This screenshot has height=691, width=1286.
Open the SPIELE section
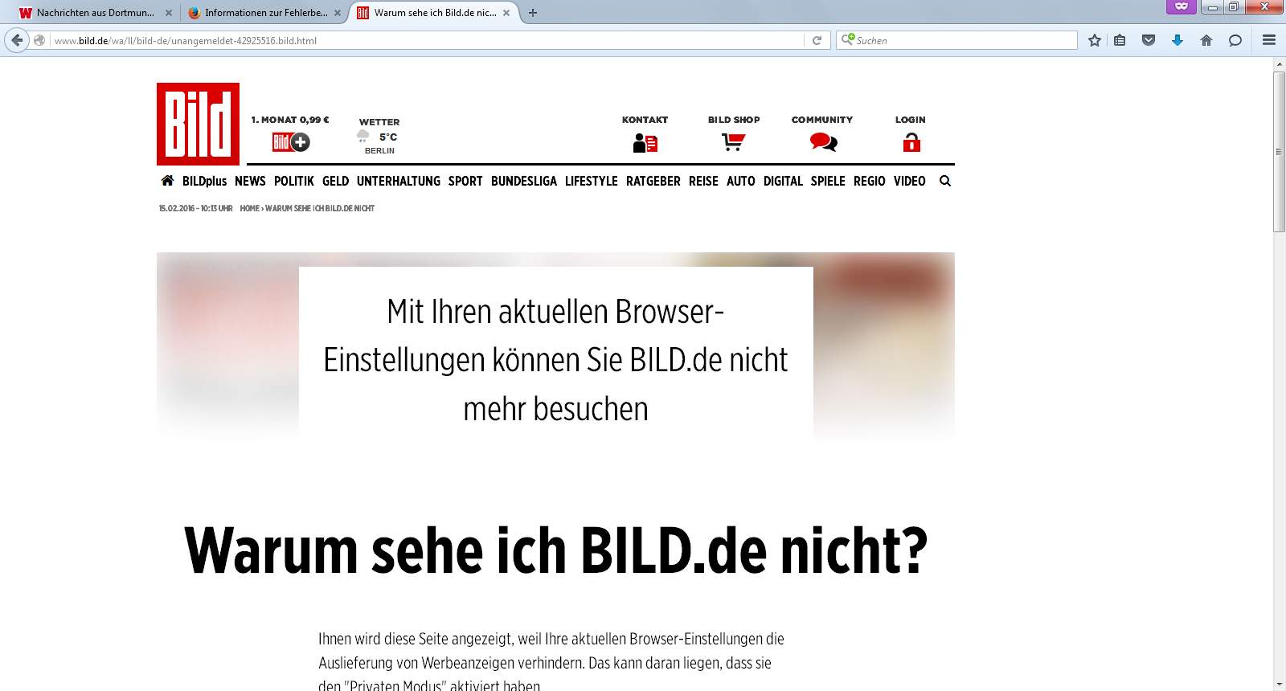click(x=828, y=182)
